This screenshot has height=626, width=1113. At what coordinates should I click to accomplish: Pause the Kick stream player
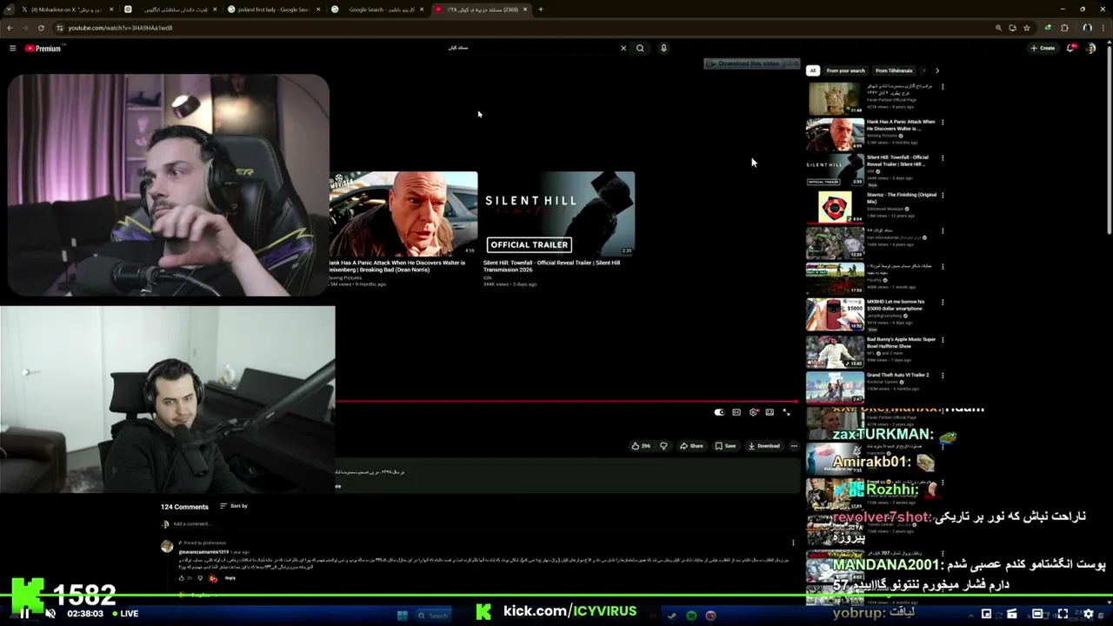click(x=24, y=614)
